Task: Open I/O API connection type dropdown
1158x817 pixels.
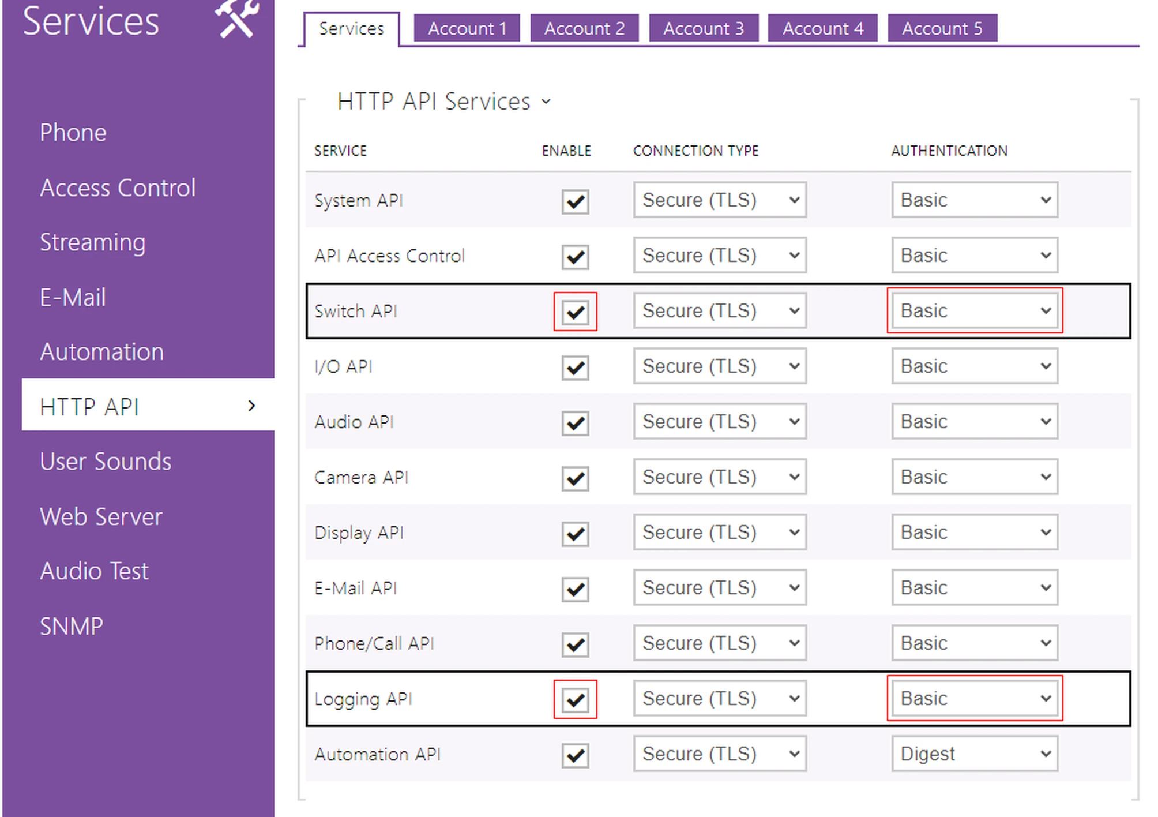Action: tap(719, 366)
